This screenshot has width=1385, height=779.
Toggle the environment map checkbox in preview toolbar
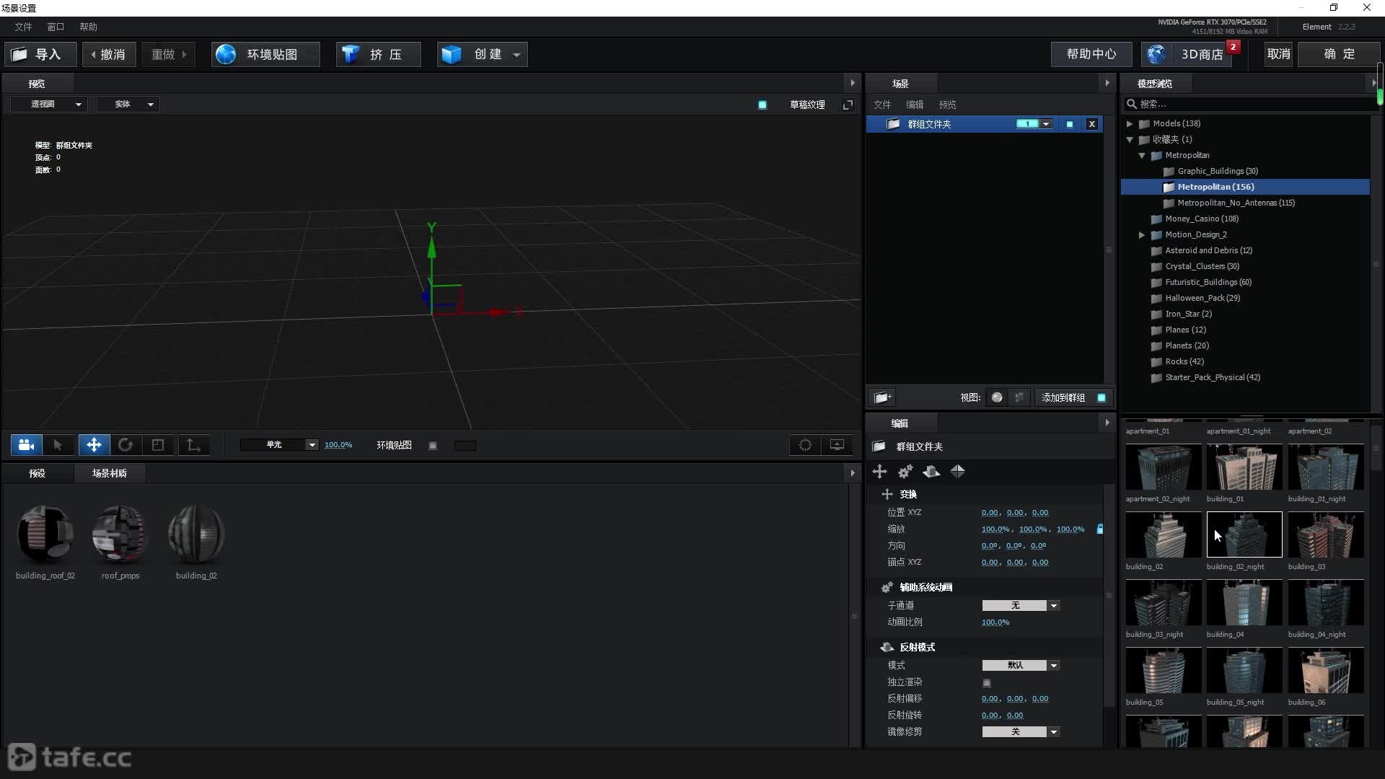click(433, 446)
